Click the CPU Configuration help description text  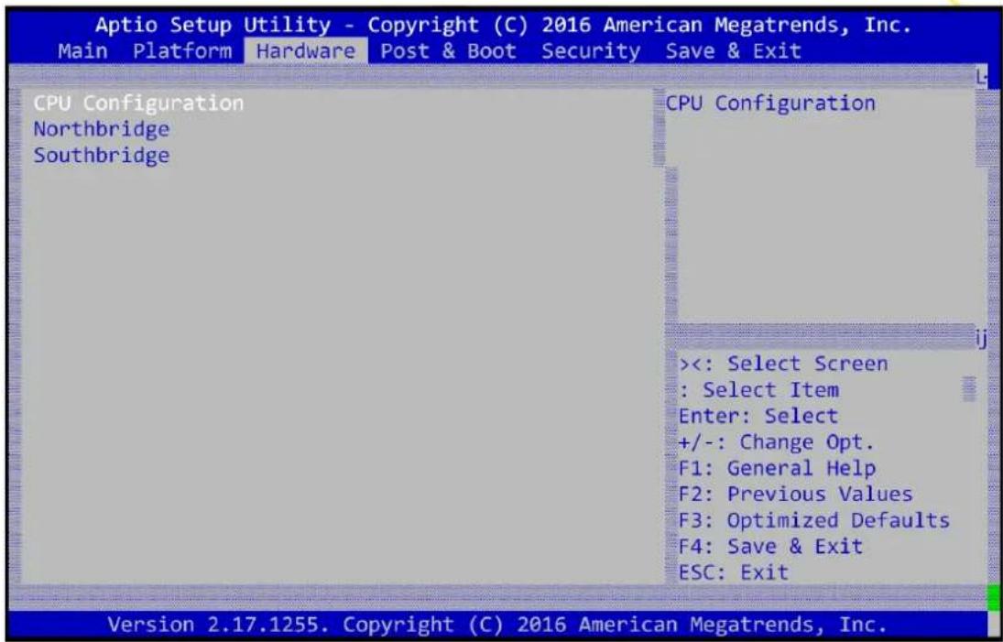[770, 103]
